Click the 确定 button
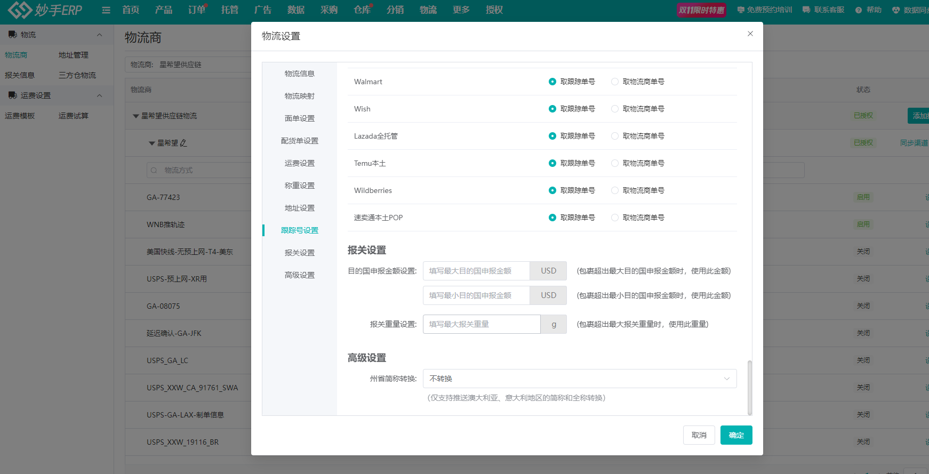This screenshot has width=929, height=474. 736,435
